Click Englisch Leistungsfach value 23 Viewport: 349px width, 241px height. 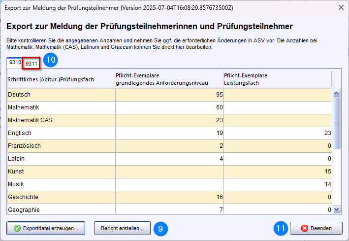pyautogui.click(x=278, y=134)
